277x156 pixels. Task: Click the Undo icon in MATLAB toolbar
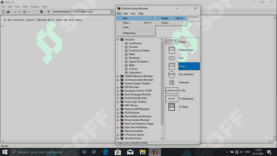(30, 12)
